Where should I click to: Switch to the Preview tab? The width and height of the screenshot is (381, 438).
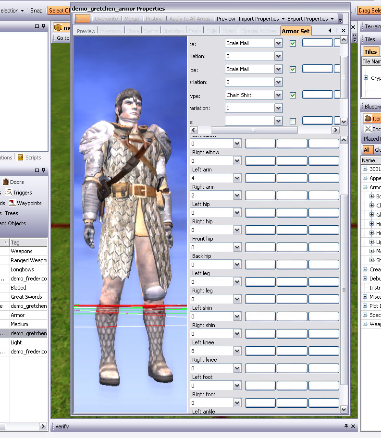pyautogui.click(x=86, y=31)
